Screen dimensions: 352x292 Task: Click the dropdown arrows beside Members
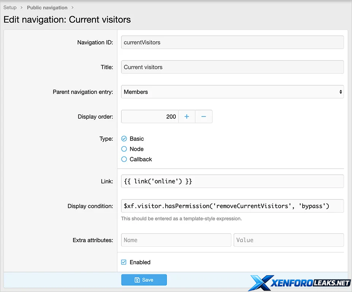(340, 92)
